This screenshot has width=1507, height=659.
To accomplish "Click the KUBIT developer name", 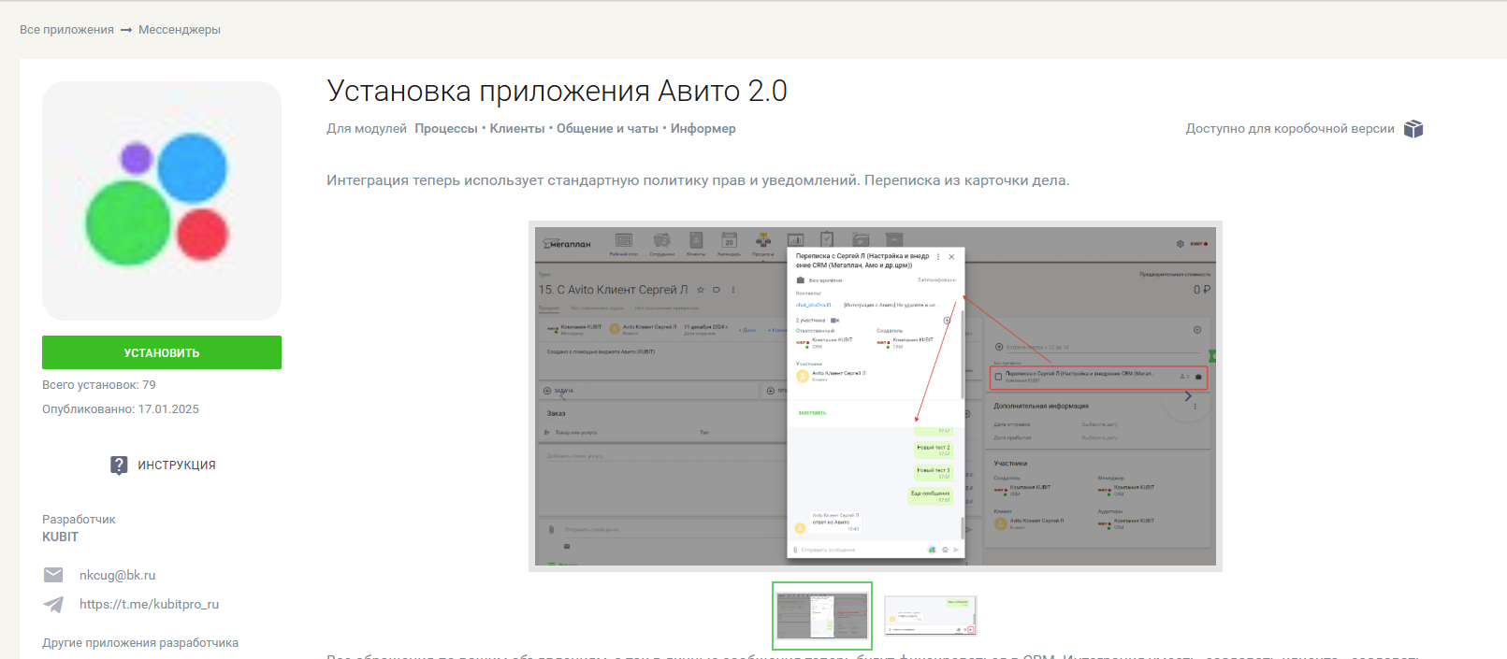I will click(60, 537).
